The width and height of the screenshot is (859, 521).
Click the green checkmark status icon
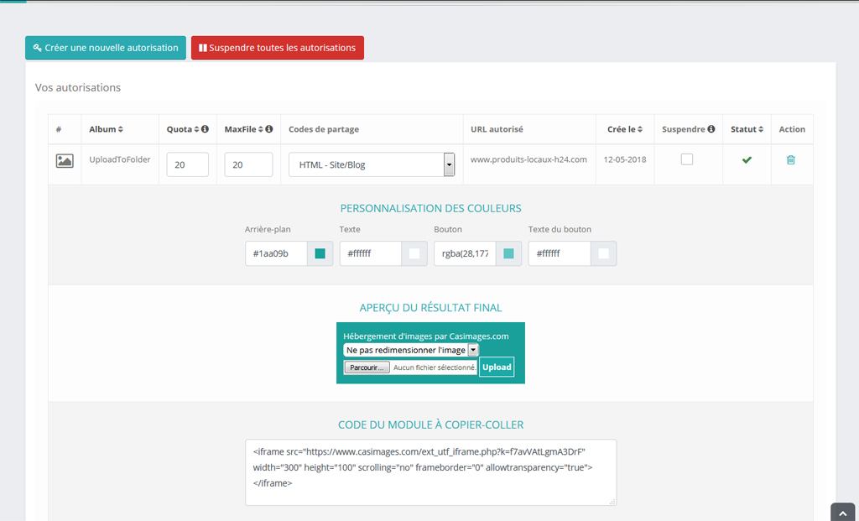(x=747, y=160)
